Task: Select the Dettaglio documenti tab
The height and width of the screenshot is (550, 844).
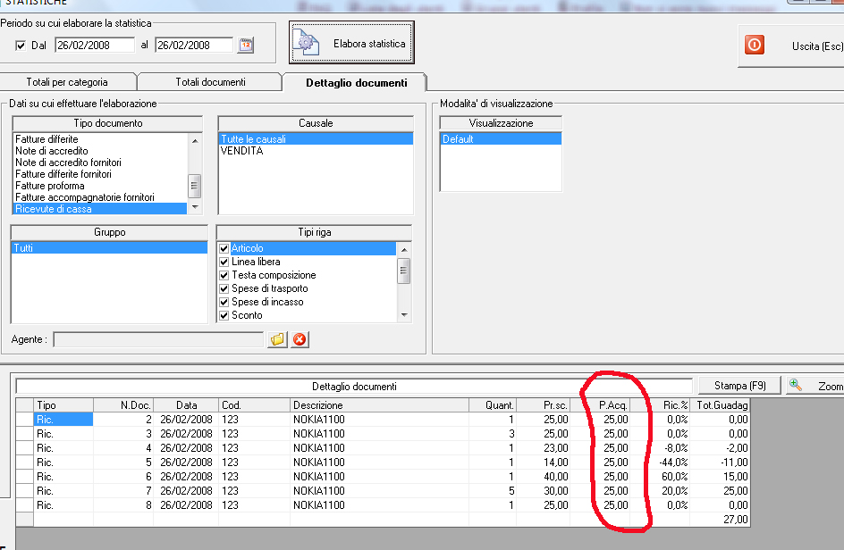Action: click(356, 83)
